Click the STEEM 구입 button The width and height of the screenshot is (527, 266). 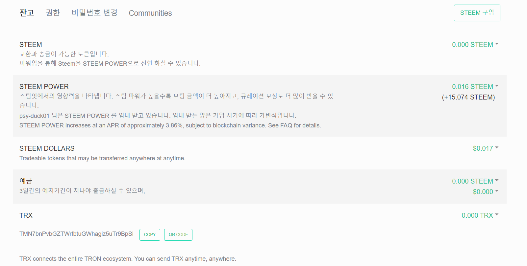pyautogui.click(x=477, y=13)
